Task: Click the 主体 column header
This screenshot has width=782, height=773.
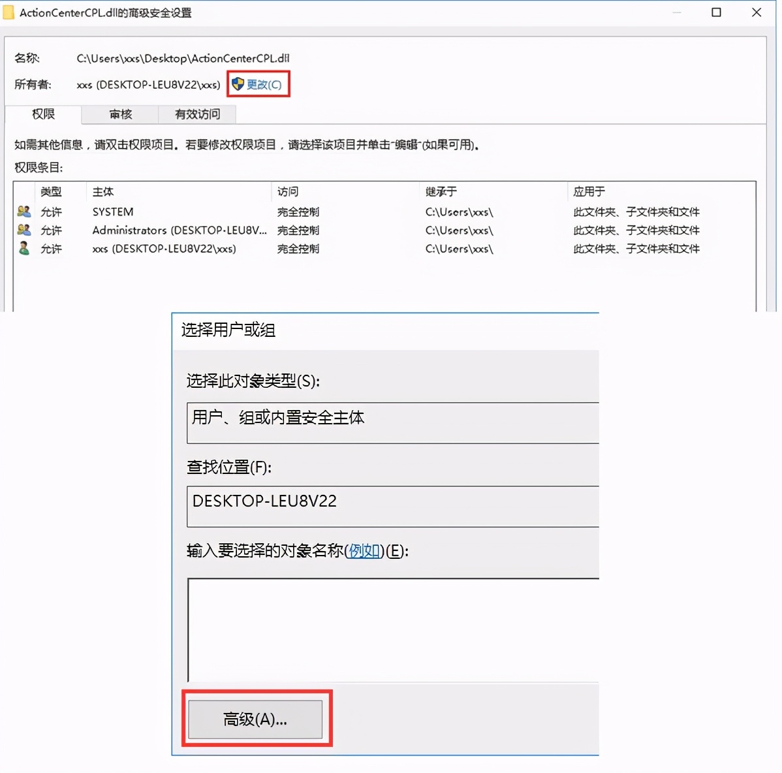Action: coord(102,191)
